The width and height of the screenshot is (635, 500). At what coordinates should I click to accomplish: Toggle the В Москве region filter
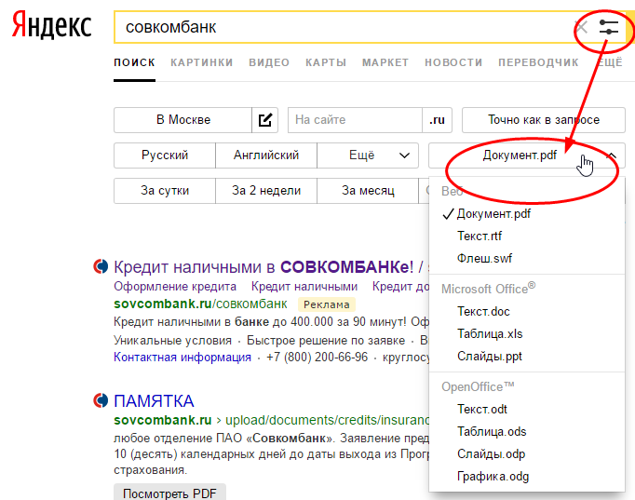pos(183,120)
